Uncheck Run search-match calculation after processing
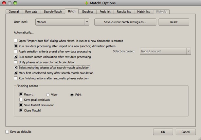The image size is (201, 140). [x=16, y=57]
